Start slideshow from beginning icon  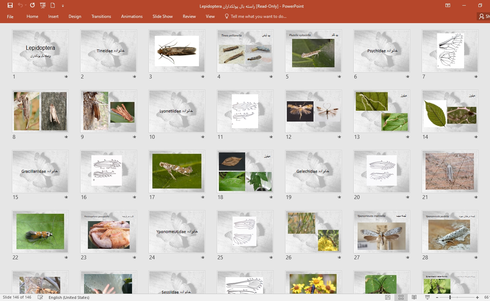click(x=43, y=6)
